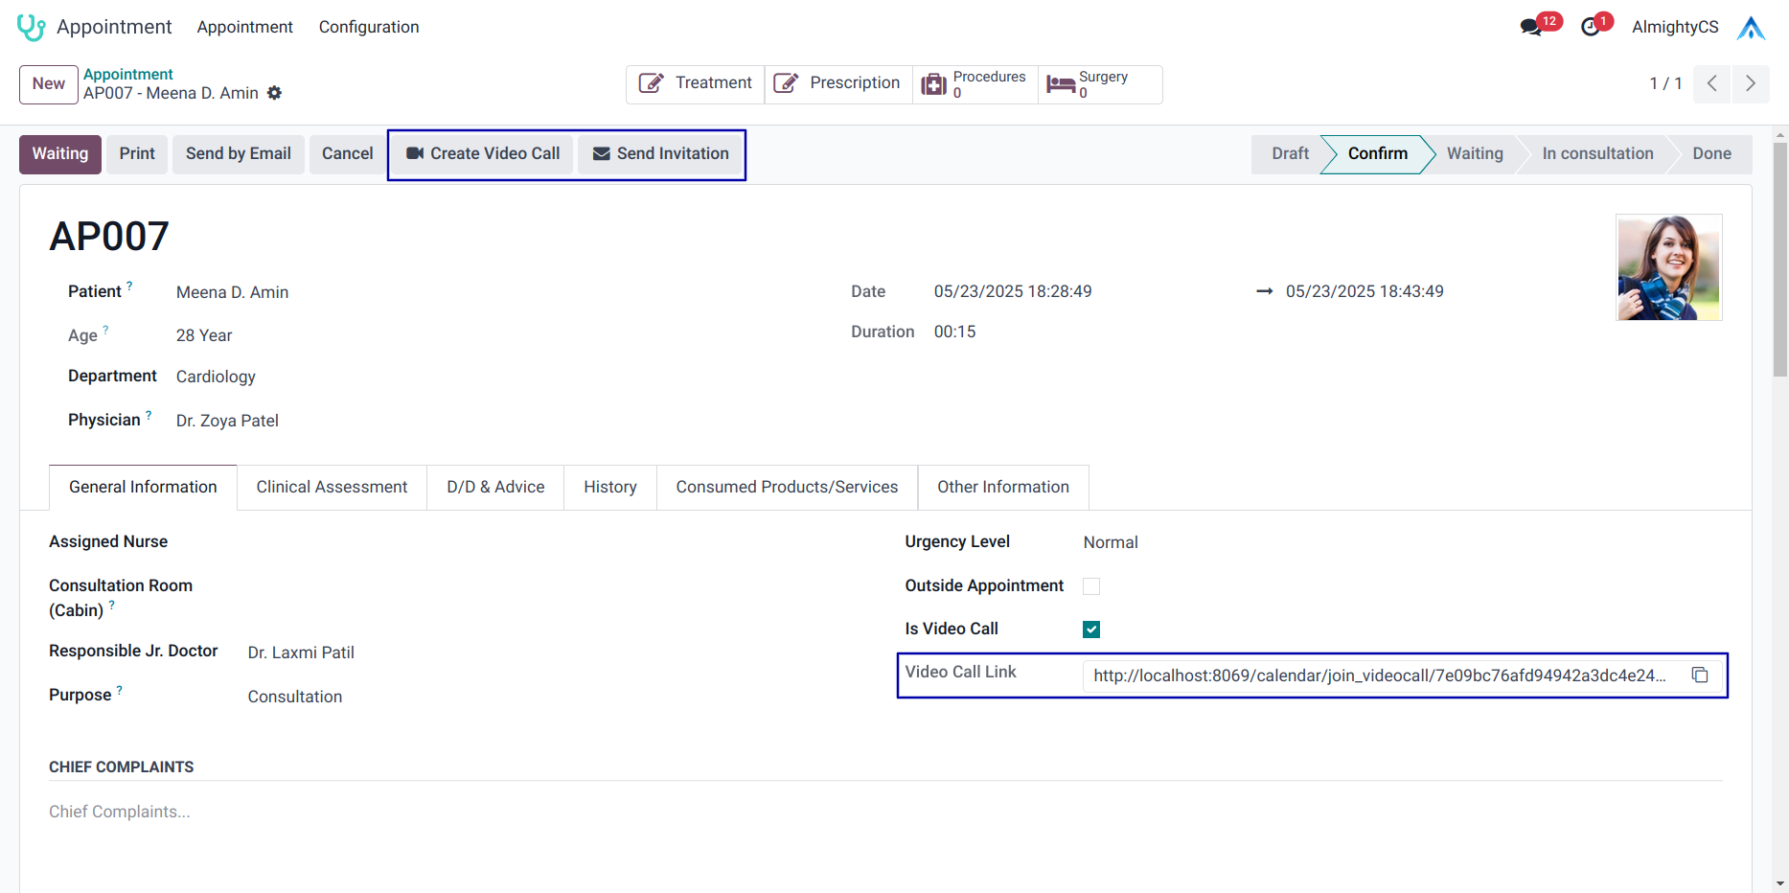Uncheck the Is Video Call checkbox

1091,630
